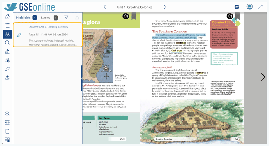269x146 pixels.
Task: Open the Home icon in sidebar
Action: point(7,17)
